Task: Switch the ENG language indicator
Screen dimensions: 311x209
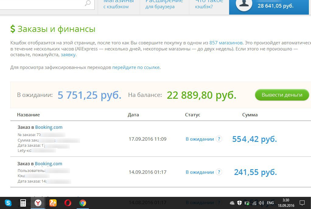Action: pos(270,203)
